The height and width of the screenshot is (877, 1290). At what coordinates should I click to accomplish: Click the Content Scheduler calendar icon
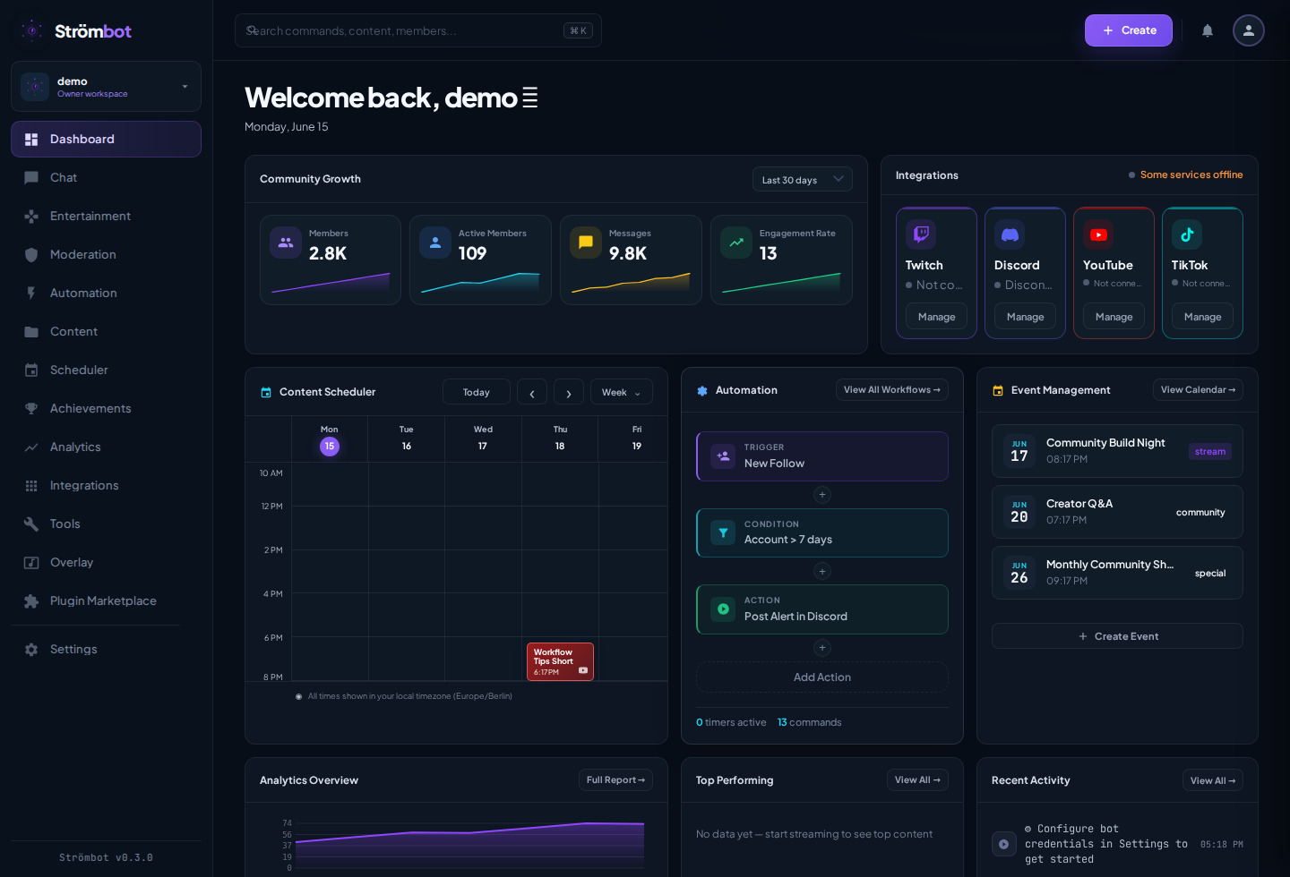(x=266, y=392)
